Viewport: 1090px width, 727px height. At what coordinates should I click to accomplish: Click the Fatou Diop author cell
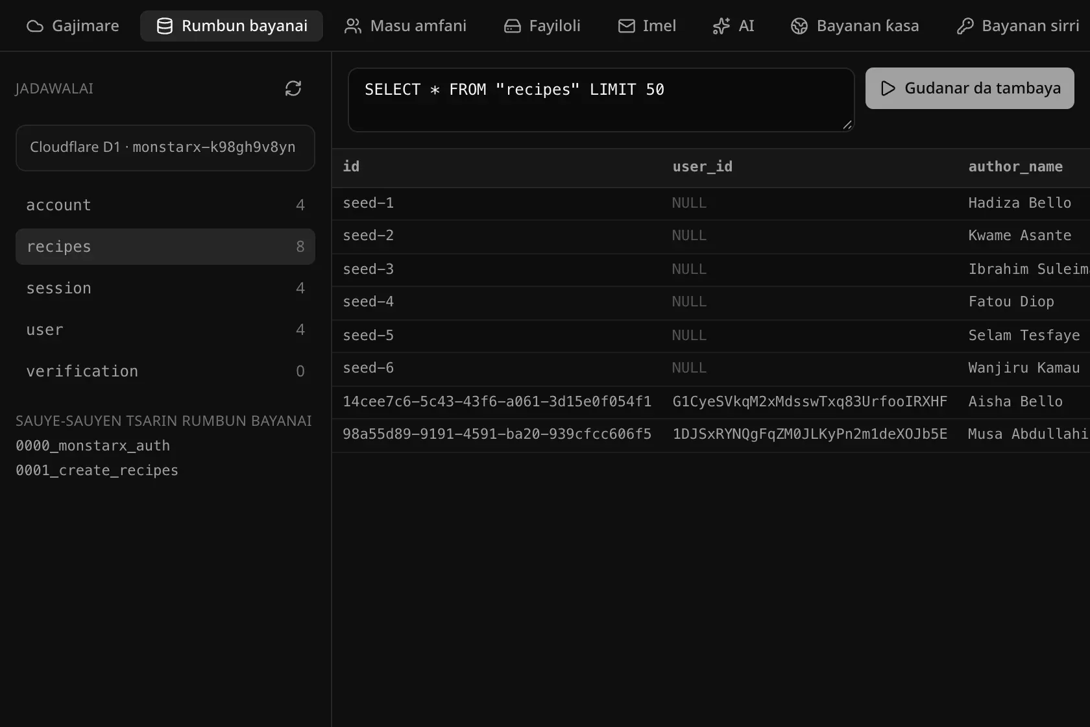click(x=1011, y=302)
